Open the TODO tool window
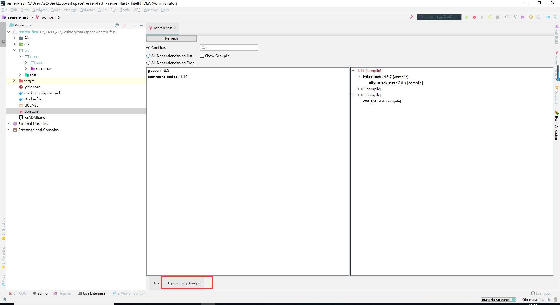This screenshot has width=560, height=305. tap(18, 293)
